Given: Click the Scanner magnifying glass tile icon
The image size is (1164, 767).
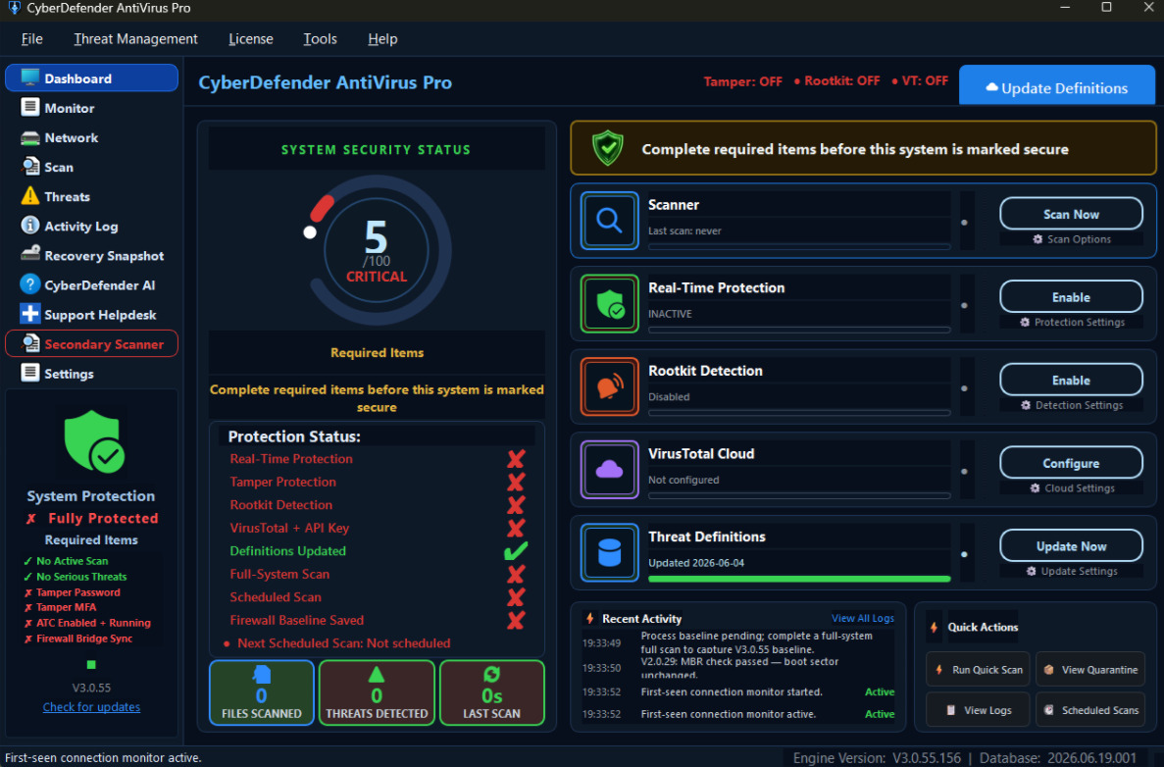Looking at the screenshot, I should [610, 221].
